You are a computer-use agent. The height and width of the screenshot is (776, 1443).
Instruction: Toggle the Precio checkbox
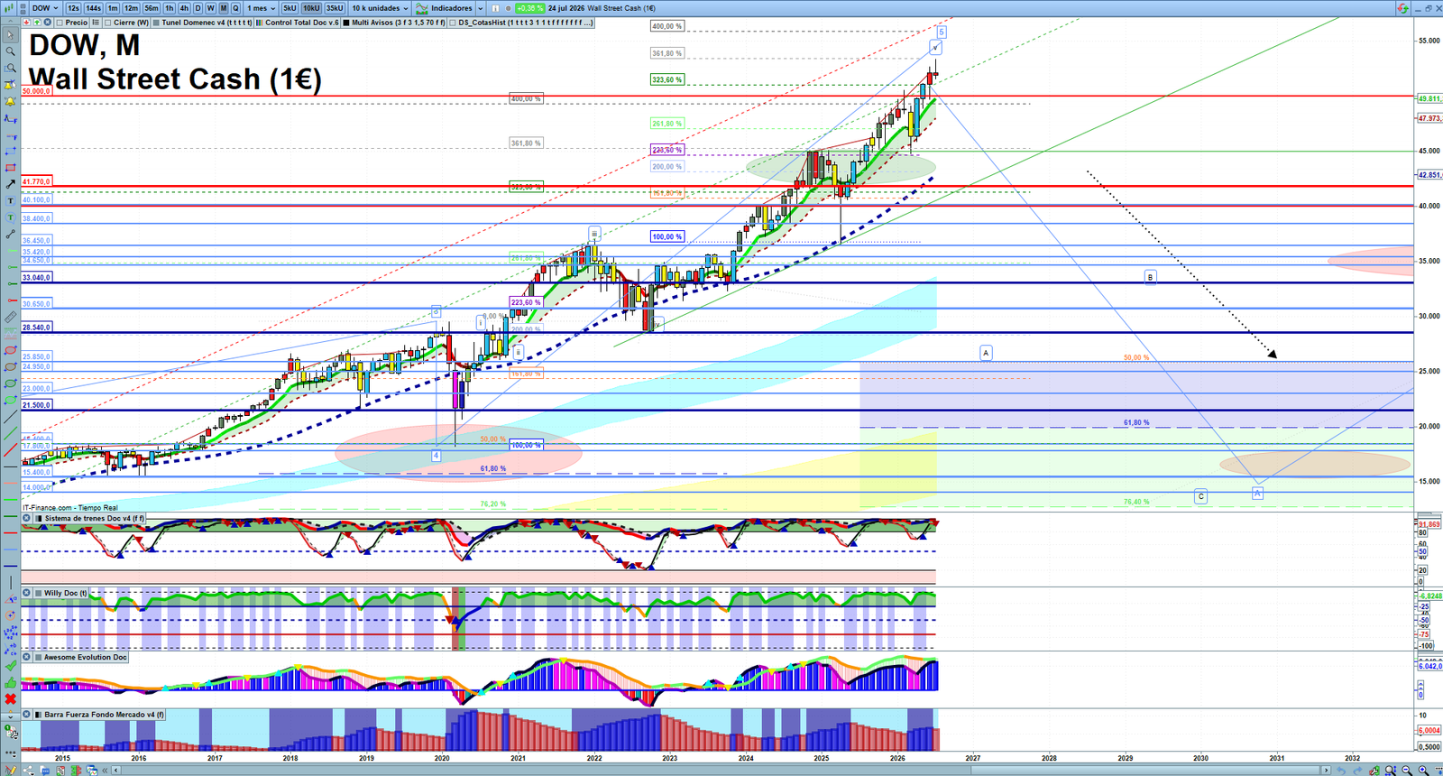click(x=60, y=23)
